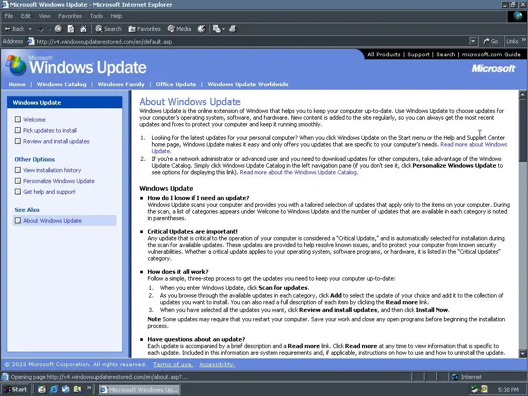Open Office Update navigation link
This screenshot has height=396, width=528.
(x=176, y=84)
